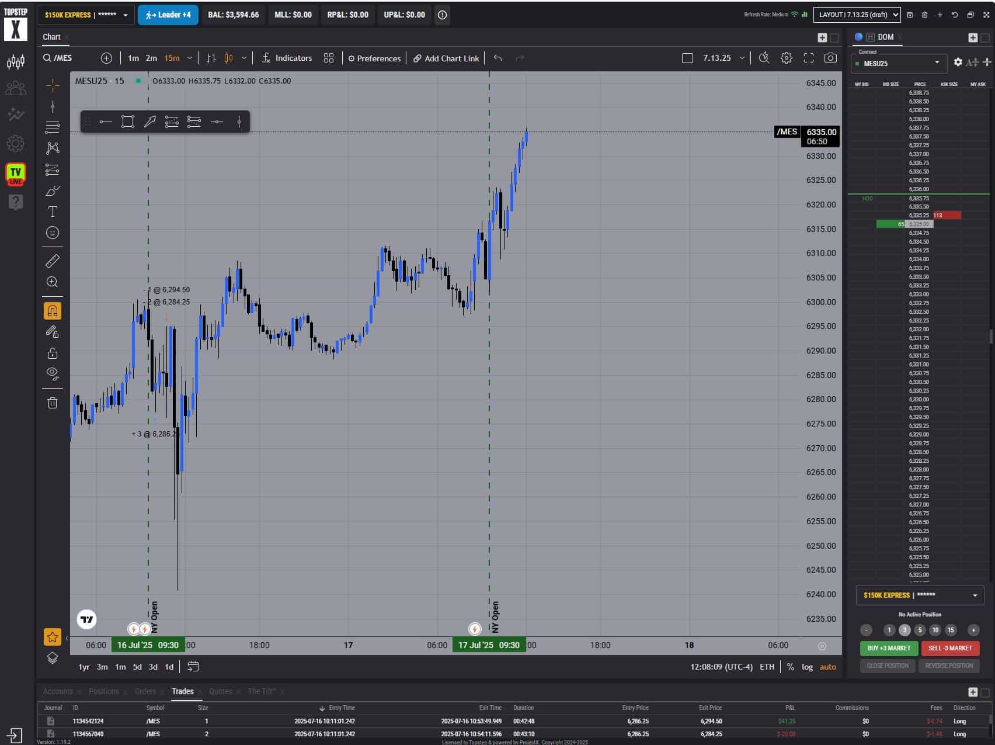Open the Fibonacci retracement tools

coord(53,127)
